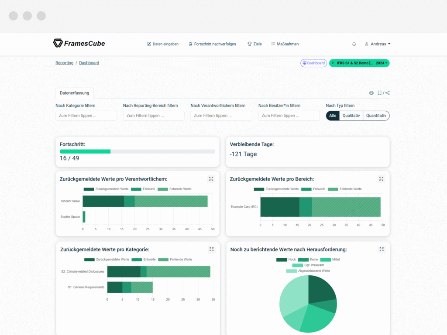Open the IFRS S1 & S2 Demo 2024 selector
The image size is (447, 335).
[359, 63]
